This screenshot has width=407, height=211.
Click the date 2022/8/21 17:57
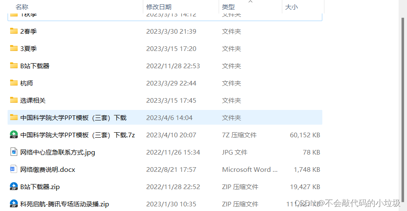[x=171, y=169]
